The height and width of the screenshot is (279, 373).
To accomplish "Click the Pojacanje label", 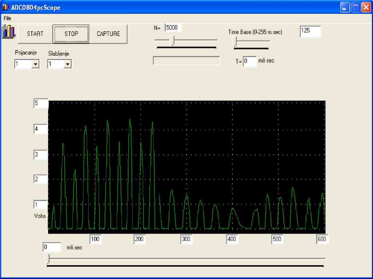I will 26,53.
